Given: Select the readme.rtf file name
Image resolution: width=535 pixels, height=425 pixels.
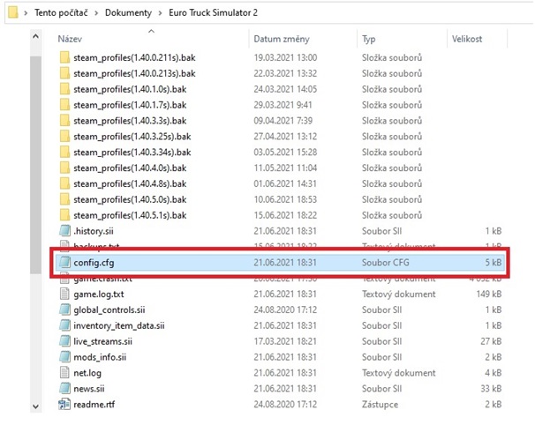Looking at the screenshot, I should pyautogui.click(x=94, y=404).
